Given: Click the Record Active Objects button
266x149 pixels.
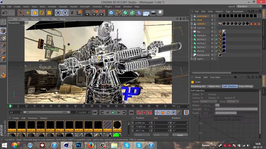Looking at the screenshot, I should (x=139, y=113).
